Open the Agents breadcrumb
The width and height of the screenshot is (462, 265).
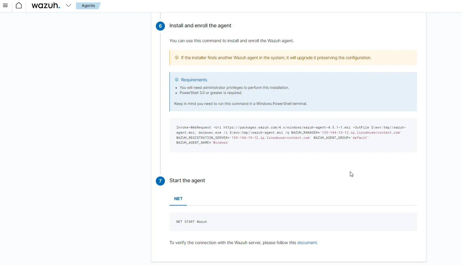coord(88,6)
